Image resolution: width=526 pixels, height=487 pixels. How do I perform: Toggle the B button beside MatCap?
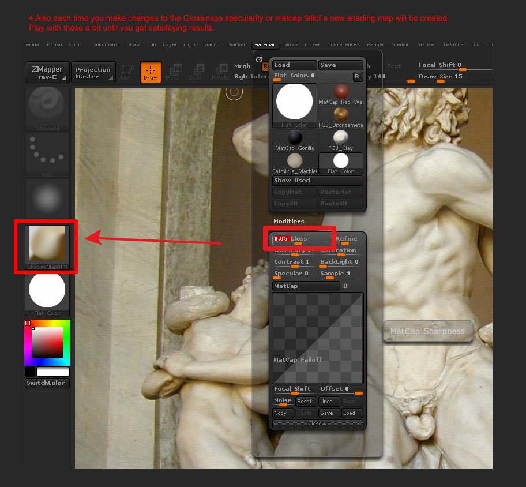point(345,286)
